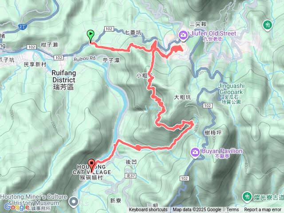Click the 2丁 blue highway shield
Viewport: 284px width, 213px height.
click(x=23, y=27)
